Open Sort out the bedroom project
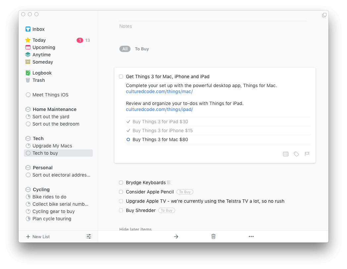The height and width of the screenshot is (269, 347). click(x=58, y=124)
